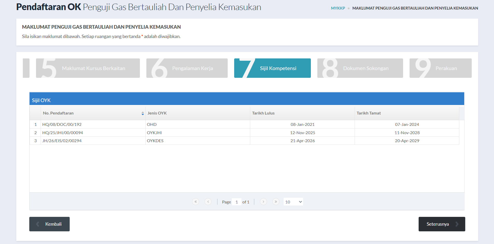Viewport: 494px width, 244px height.
Task: Select Sijil Kompetensi step 7 tab
Action: coord(272,68)
